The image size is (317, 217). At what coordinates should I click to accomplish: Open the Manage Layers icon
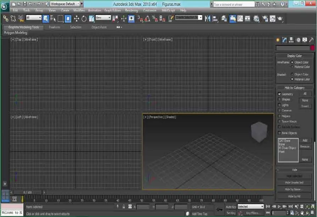point(224,19)
